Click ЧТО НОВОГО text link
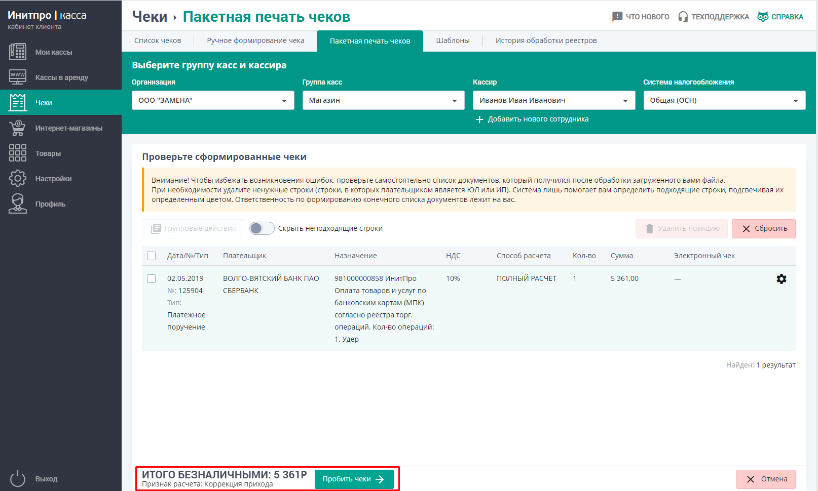 coord(647,17)
